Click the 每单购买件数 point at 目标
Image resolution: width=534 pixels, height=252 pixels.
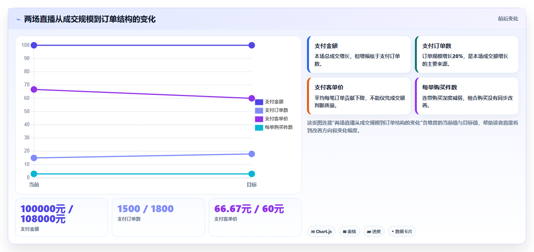[x=252, y=174]
